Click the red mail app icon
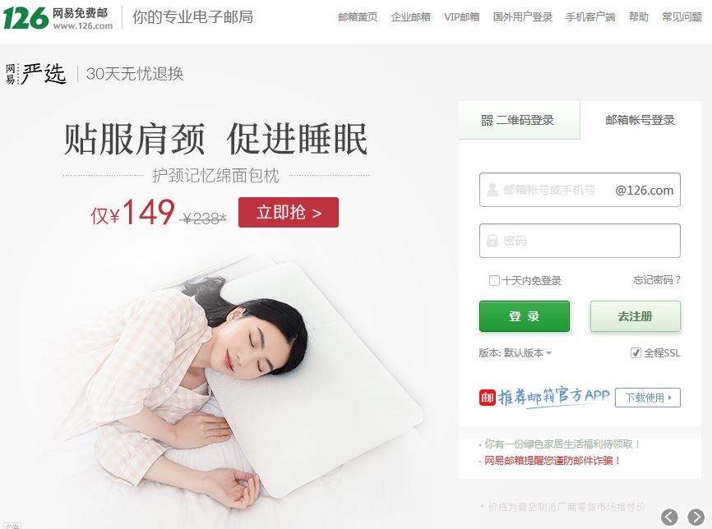Viewport: 712px width, 529px height. pyautogui.click(x=488, y=398)
